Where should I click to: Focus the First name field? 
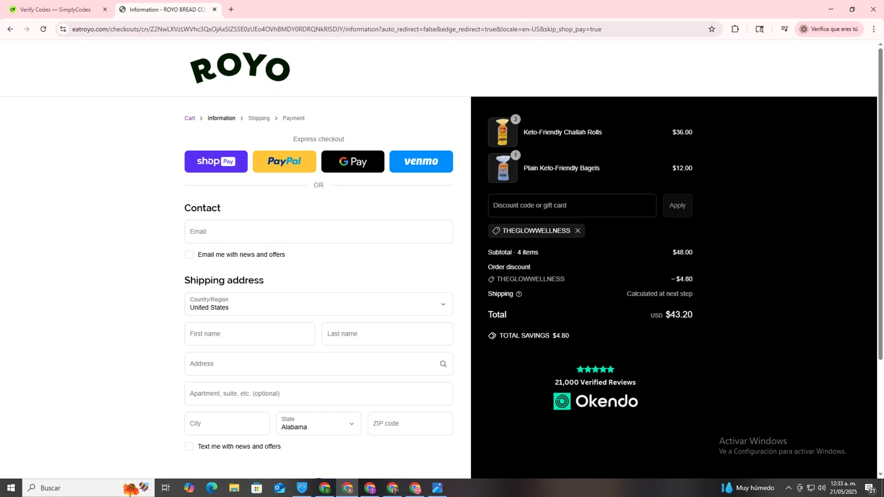point(250,334)
